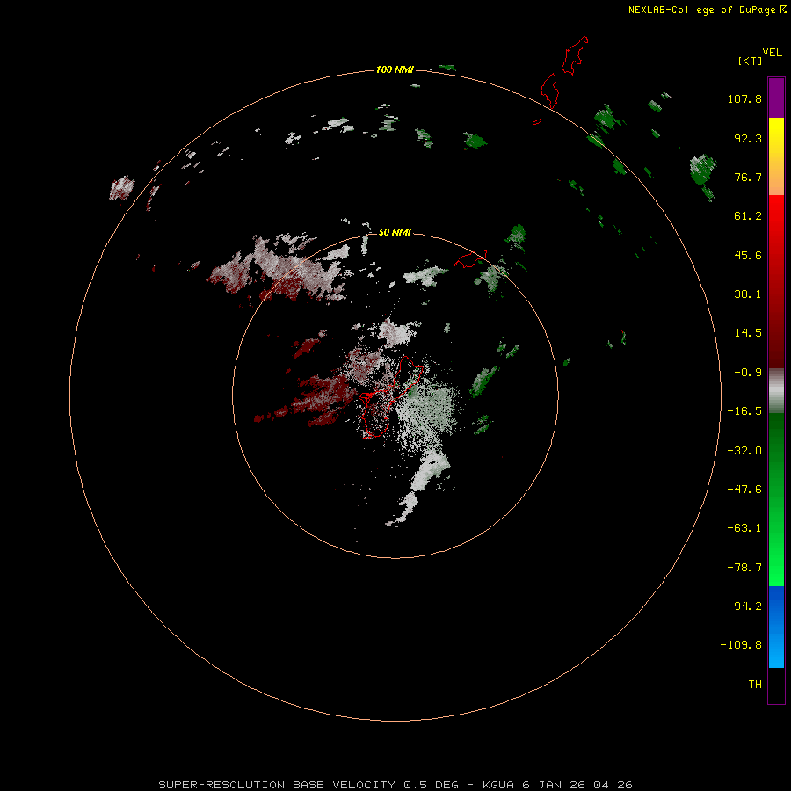Click the 50 NMI range ring label
Image resolution: width=791 pixels, height=791 pixels.
(395, 232)
